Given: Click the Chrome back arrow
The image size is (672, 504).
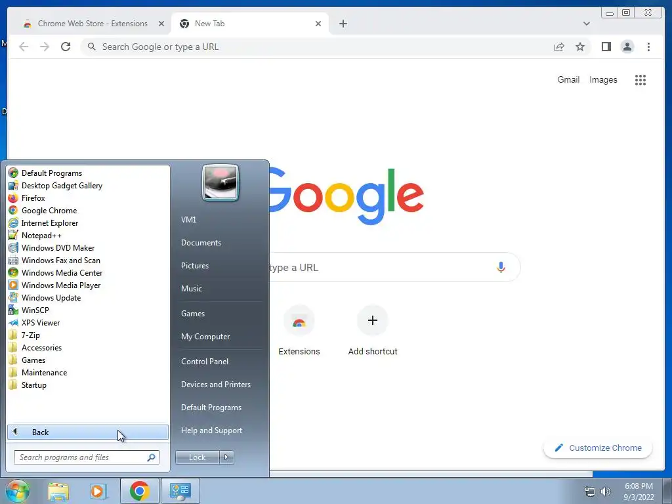Looking at the screenshot, I should click(x=24, y=47).
